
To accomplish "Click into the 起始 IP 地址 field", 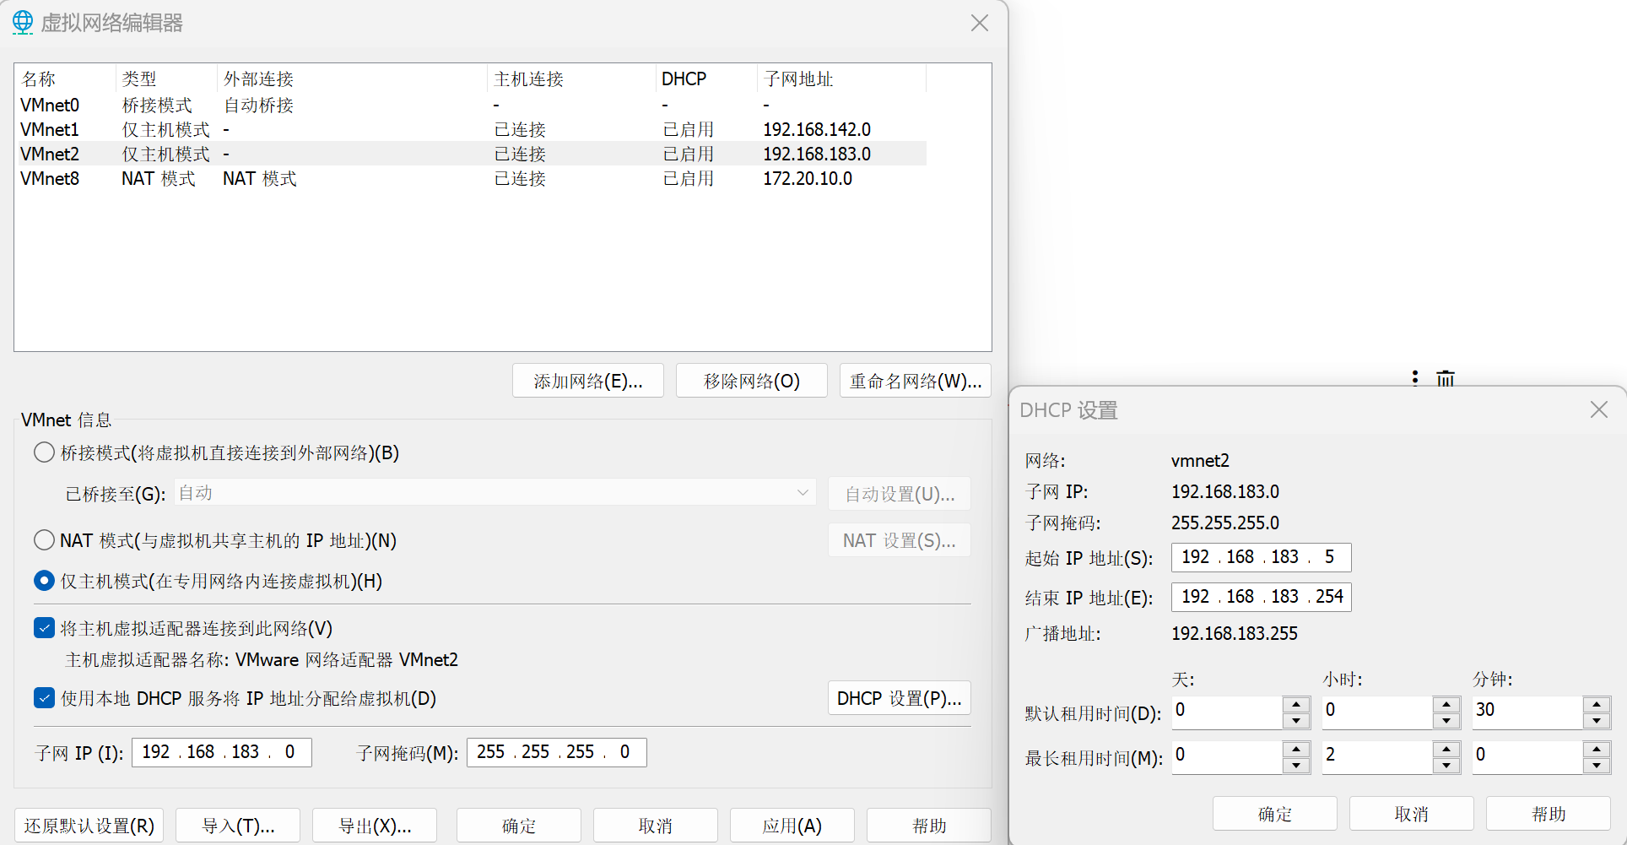I will tap(1261, 557).
